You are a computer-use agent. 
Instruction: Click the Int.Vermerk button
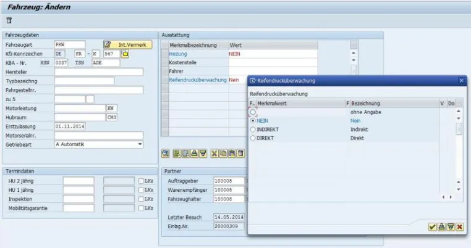click(x=128, y=44)
